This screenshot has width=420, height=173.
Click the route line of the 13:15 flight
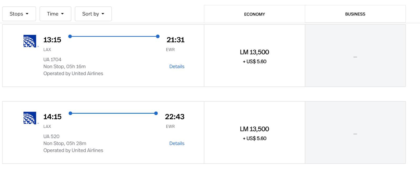tap(114, 36)
